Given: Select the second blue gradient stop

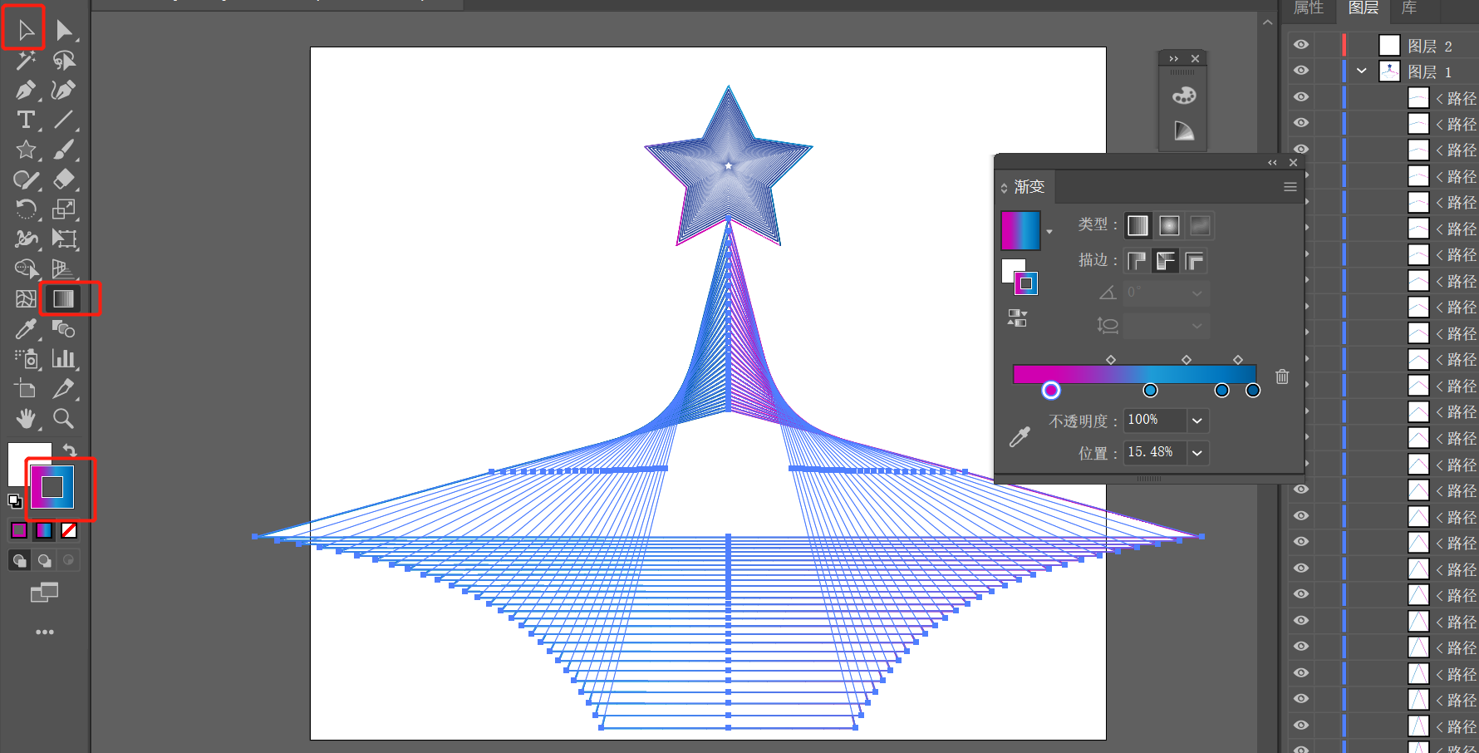Looking at the screenshot, I should [x=1221, y=391].
